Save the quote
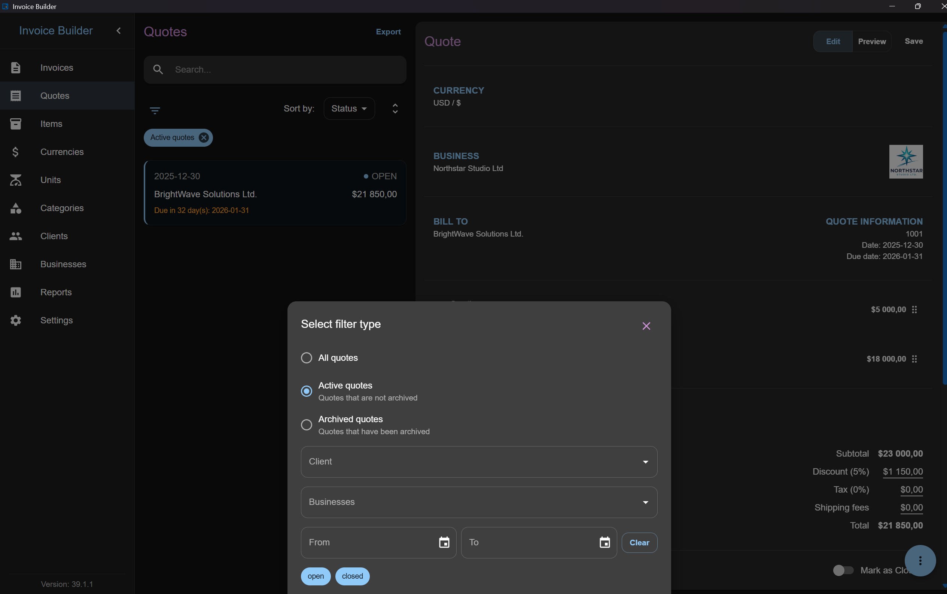The width and height of the screenshot is (947, 594). pos(914,41)
